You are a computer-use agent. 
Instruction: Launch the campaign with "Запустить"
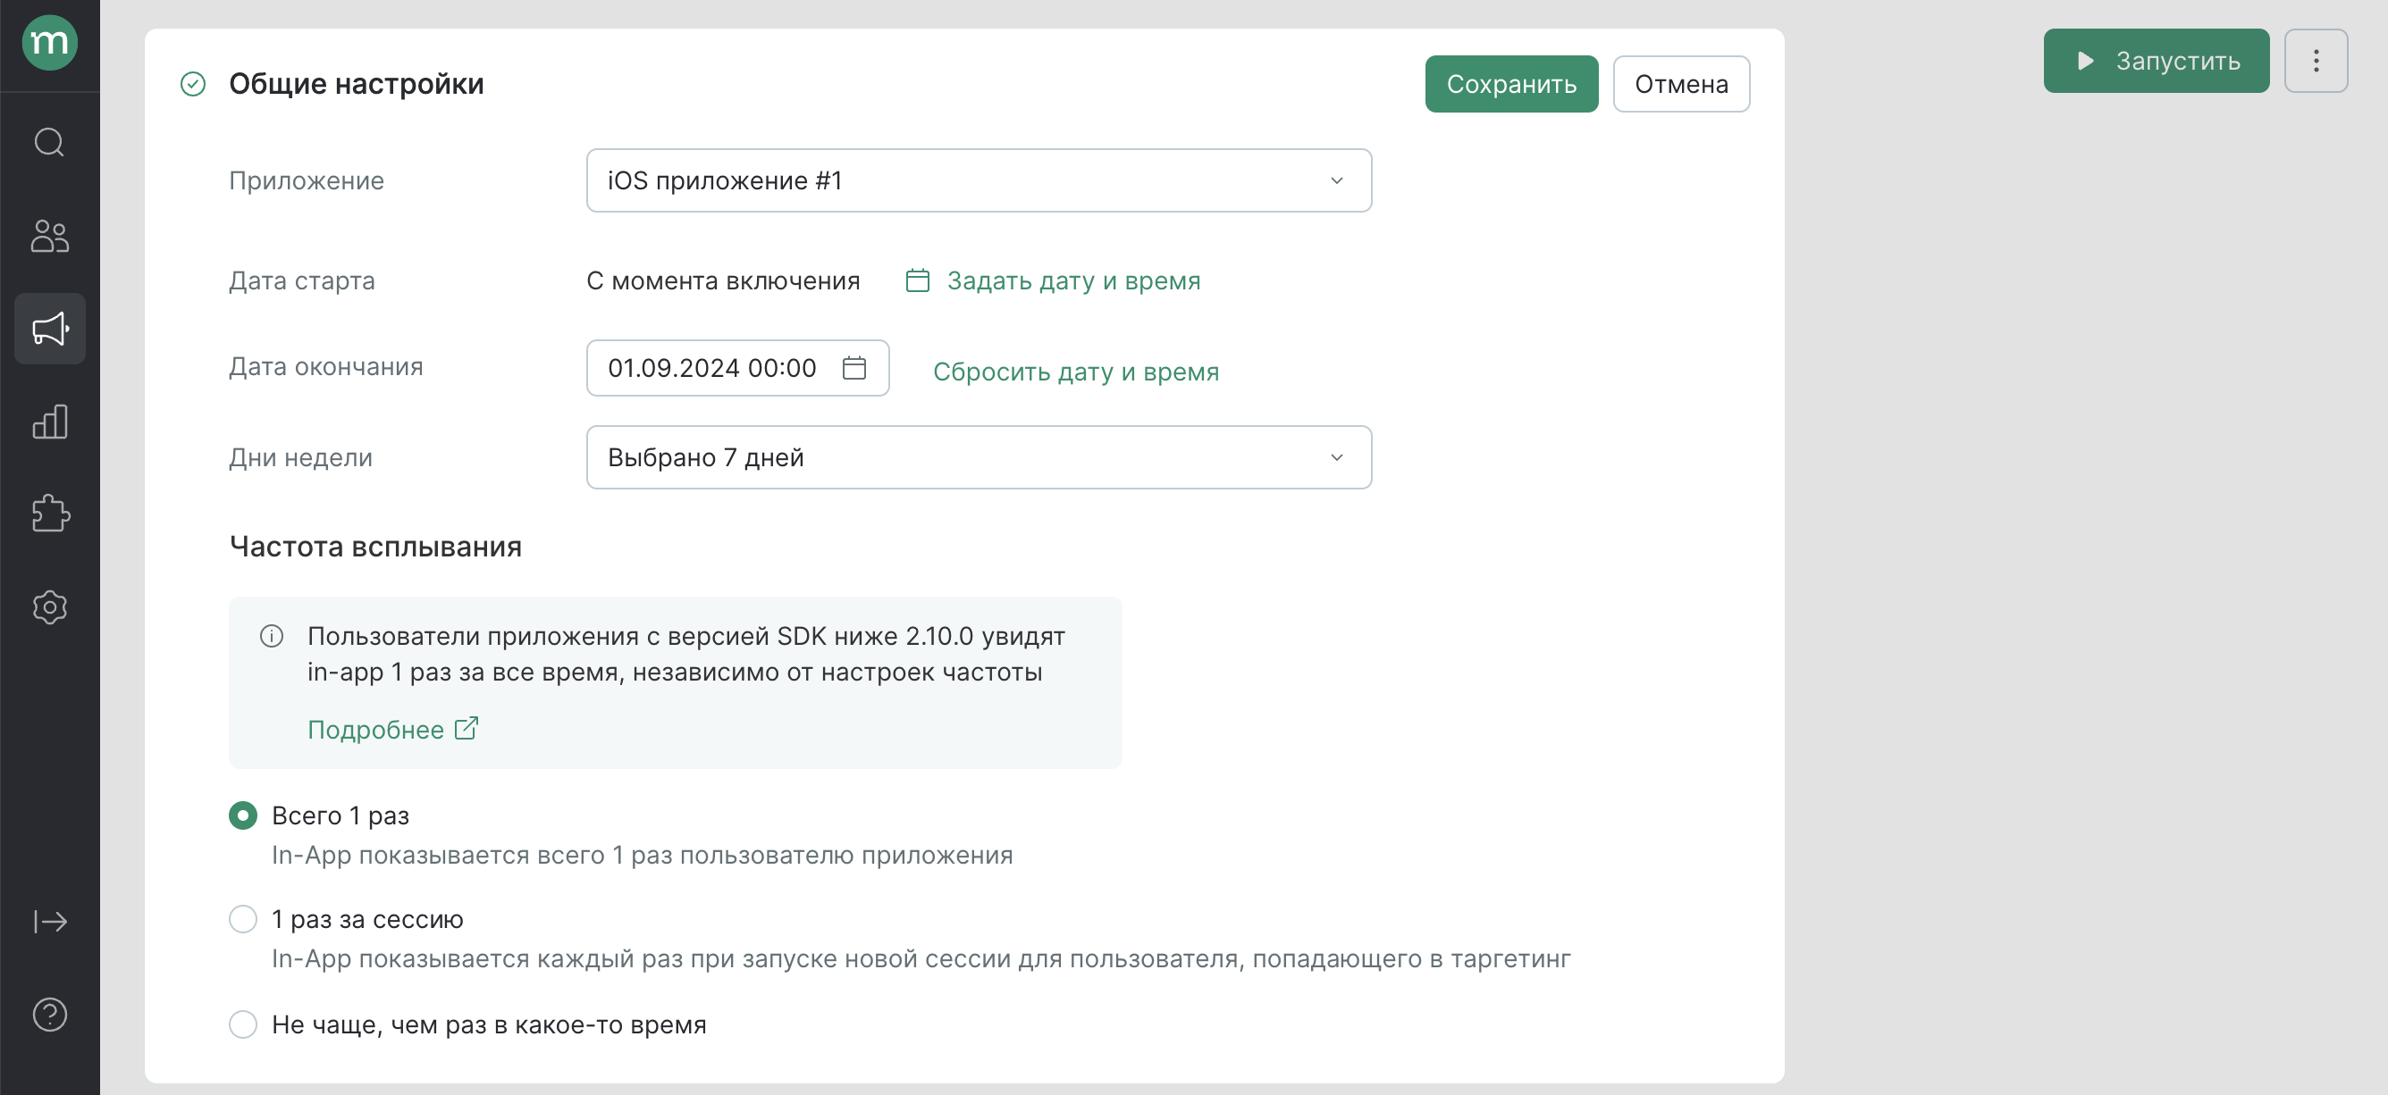point(2157,61)
